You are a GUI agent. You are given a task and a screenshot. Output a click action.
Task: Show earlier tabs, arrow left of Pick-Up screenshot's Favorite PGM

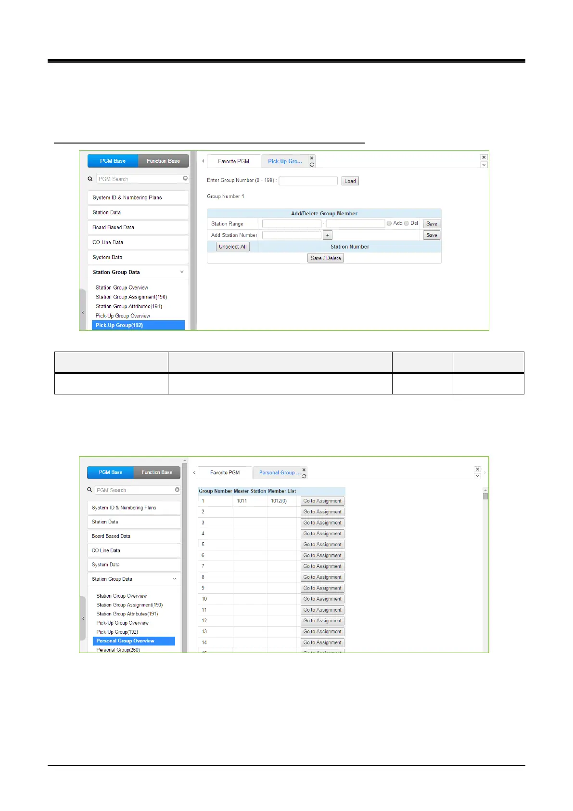click(203, 161)
